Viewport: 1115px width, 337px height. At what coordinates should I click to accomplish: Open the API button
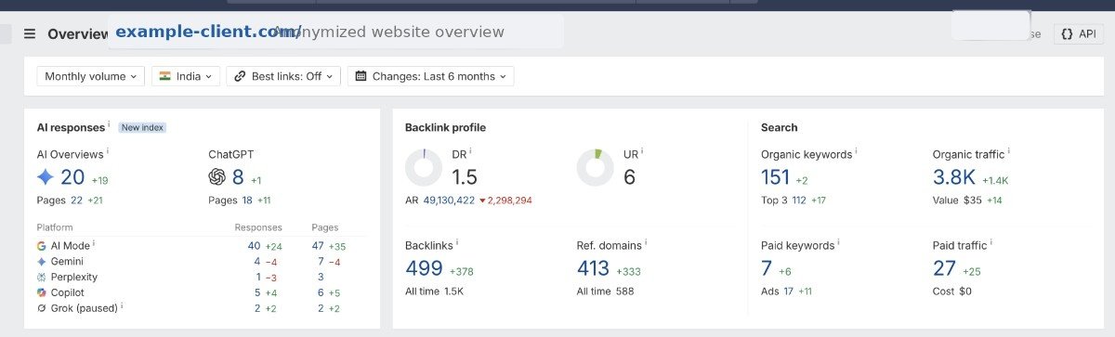tap(1078, 33)
